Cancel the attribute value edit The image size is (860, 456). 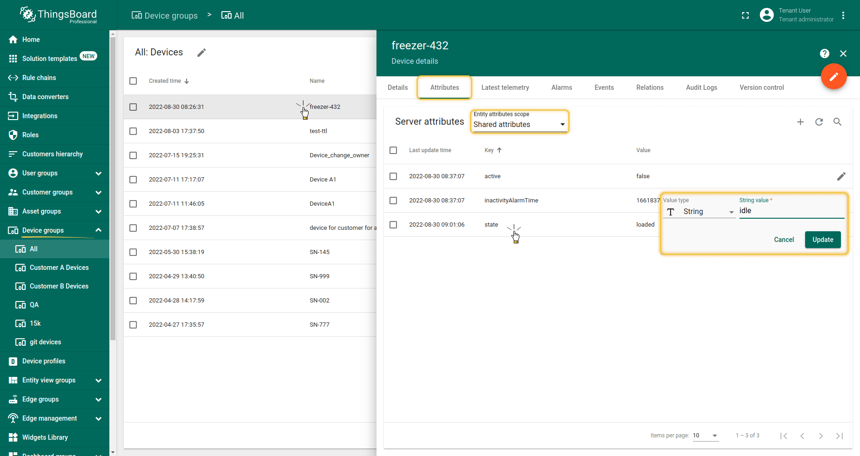point(784,240)
